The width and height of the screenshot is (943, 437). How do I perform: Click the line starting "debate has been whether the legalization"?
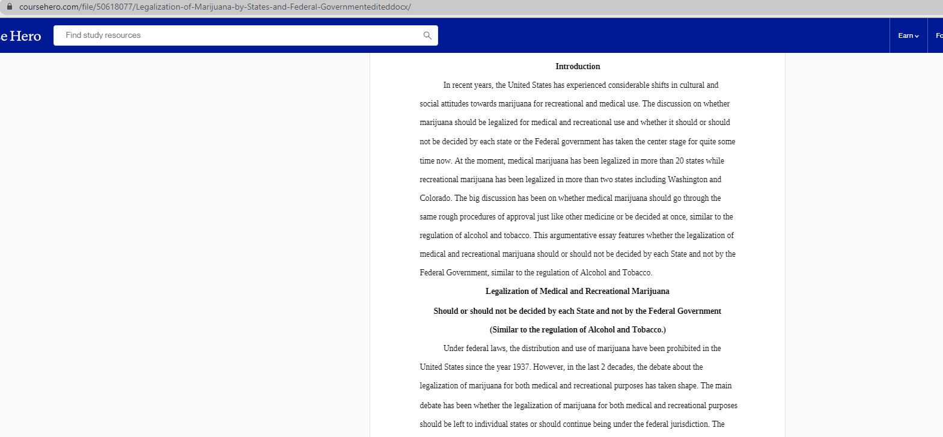click(x=578, y=406)
